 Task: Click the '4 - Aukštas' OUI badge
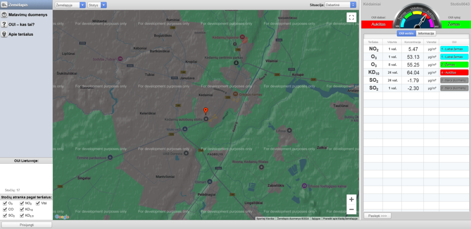pyautogui.click(x=454, y=72)
